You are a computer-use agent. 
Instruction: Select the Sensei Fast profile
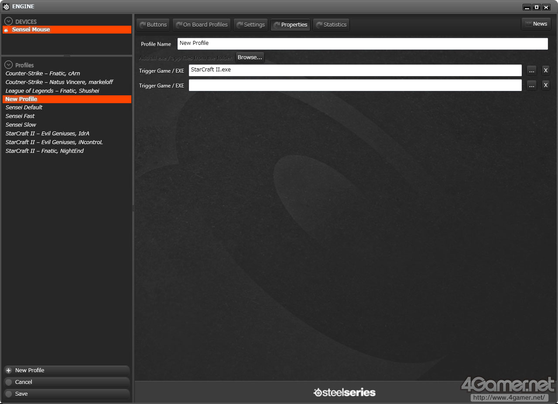click(20, 116)
